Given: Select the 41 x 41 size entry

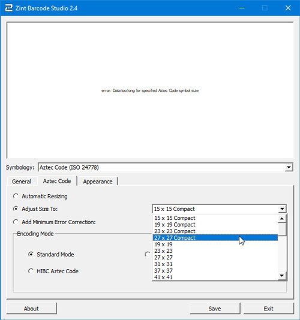Looking at the screenshot, I should (215, 277).
